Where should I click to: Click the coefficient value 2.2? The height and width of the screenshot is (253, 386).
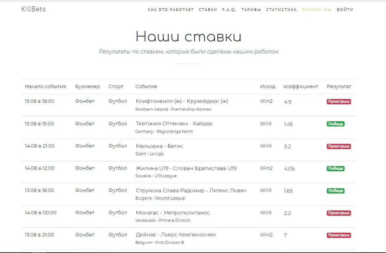pos(287,213)
